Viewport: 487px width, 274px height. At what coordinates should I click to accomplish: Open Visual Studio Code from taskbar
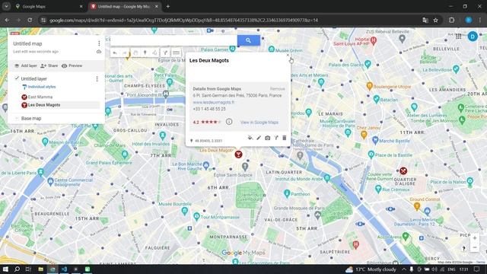pyautogui.click(x=64, y=269)
